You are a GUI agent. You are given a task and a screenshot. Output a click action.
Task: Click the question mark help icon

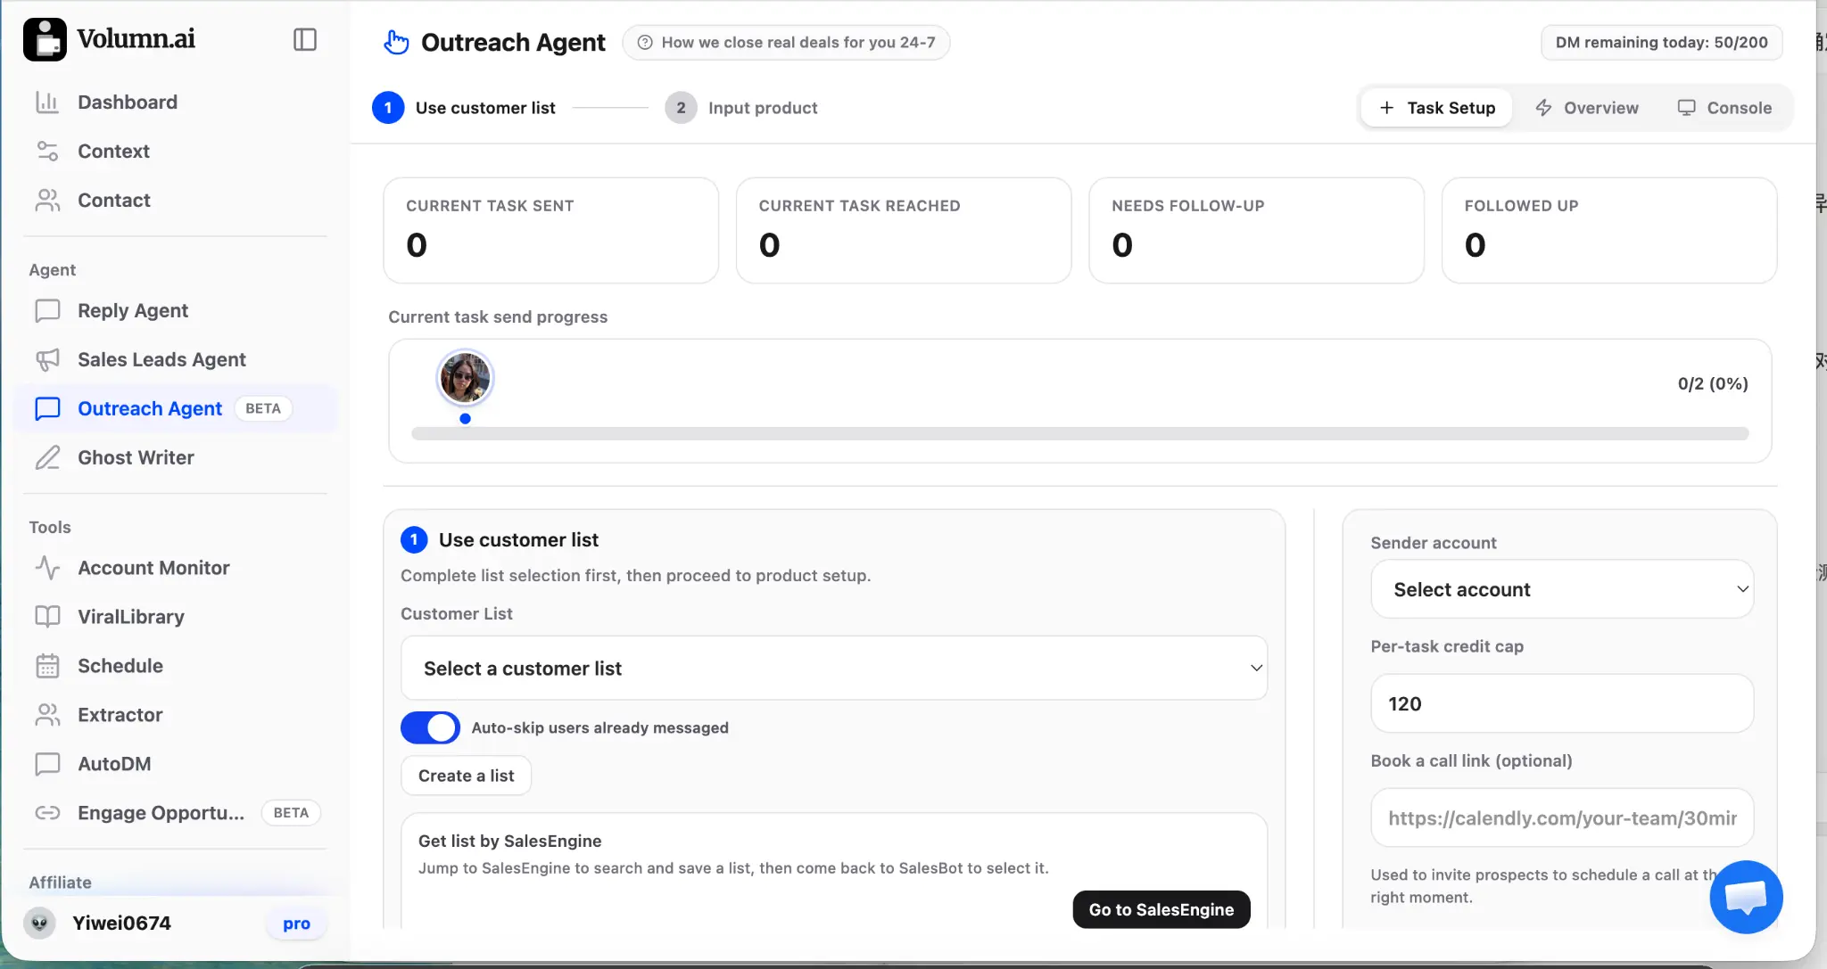645,42
